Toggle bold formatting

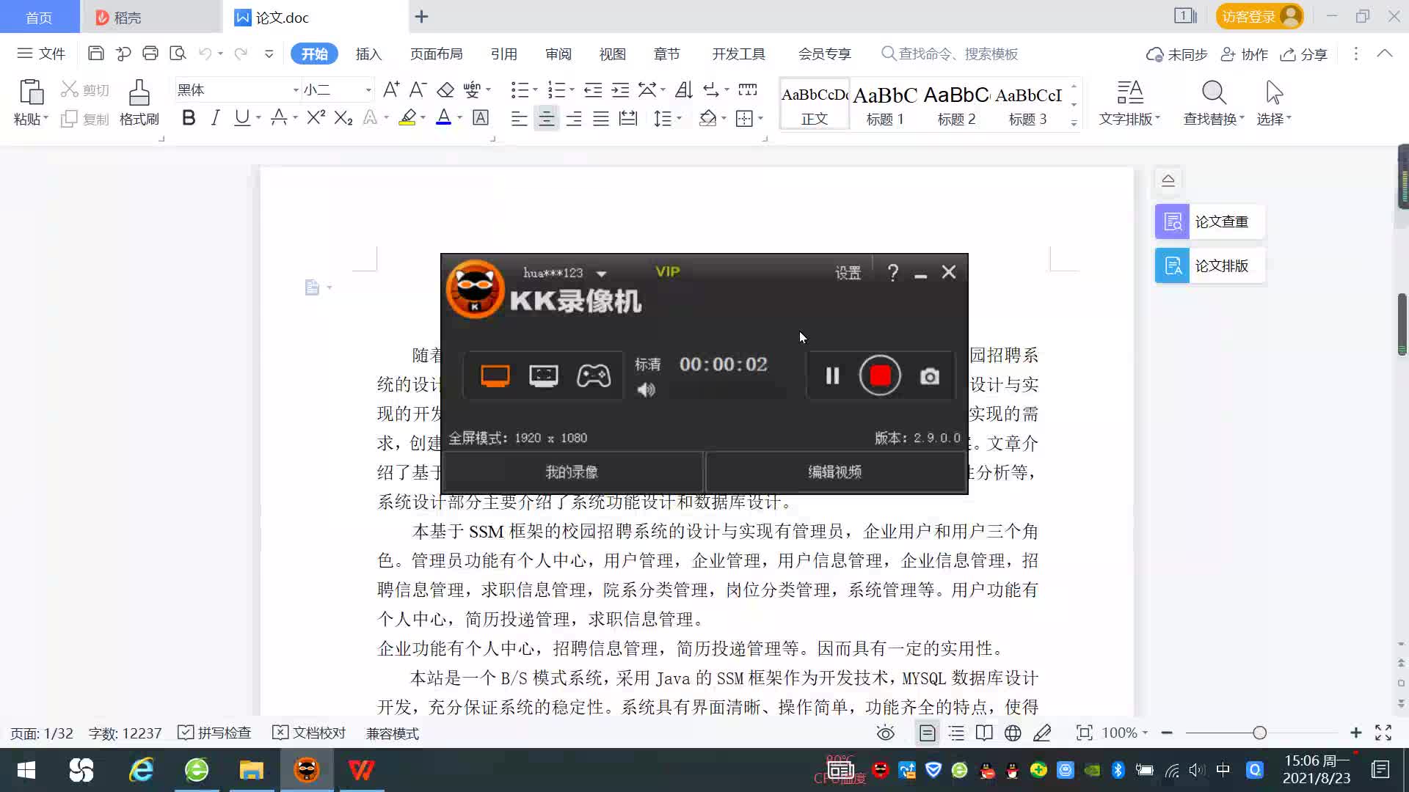click(189, 118)
